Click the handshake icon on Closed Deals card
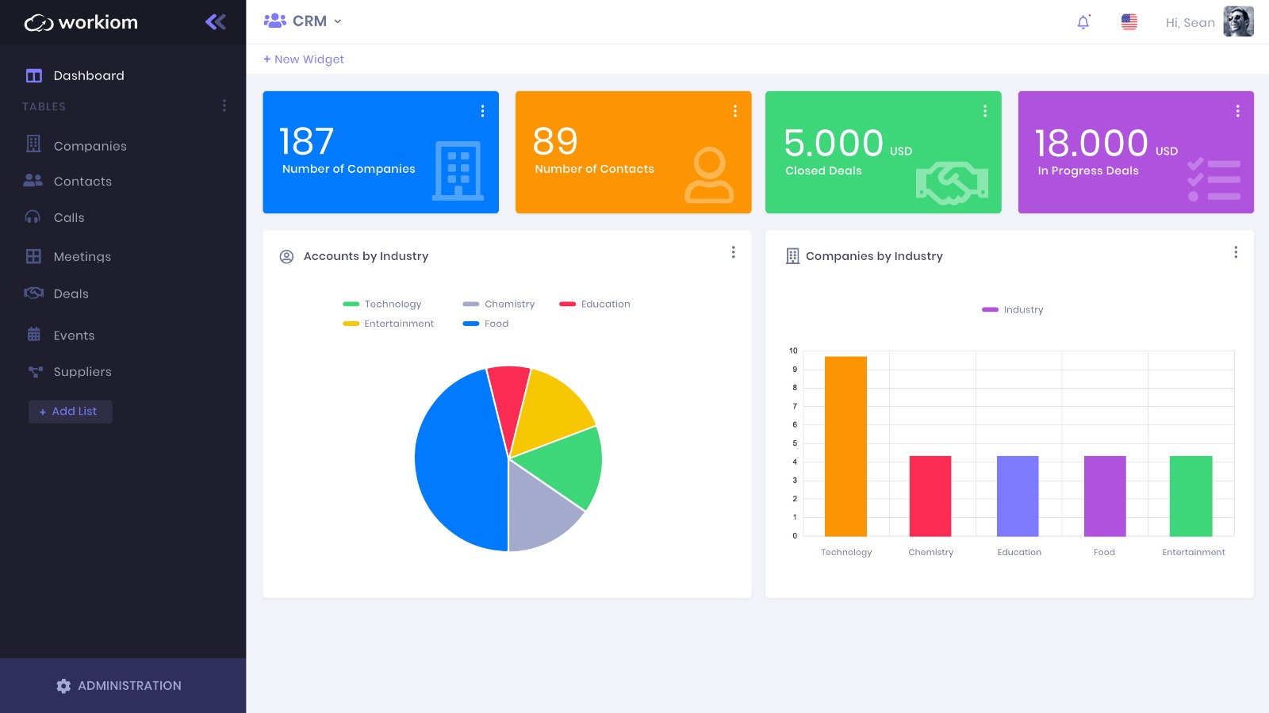The image size is (1269, 713). pyautogui.click(x=952, y=183)
